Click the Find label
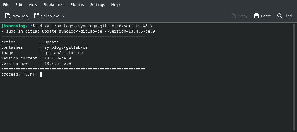The height and width of the screenshot is (132, 297). [x=288, y=16]
